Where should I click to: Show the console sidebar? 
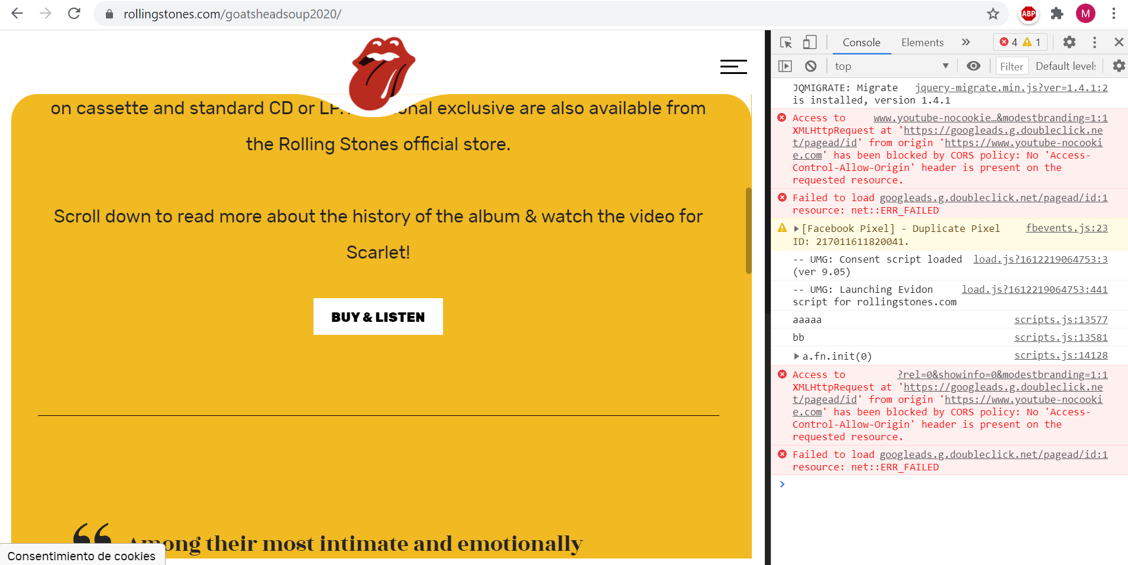tap(786, 66)
